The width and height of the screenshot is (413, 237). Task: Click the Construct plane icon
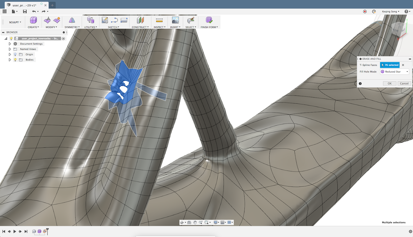(140, 20)
